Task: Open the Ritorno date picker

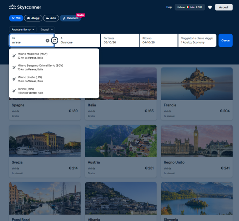Action: coord(159,41)
